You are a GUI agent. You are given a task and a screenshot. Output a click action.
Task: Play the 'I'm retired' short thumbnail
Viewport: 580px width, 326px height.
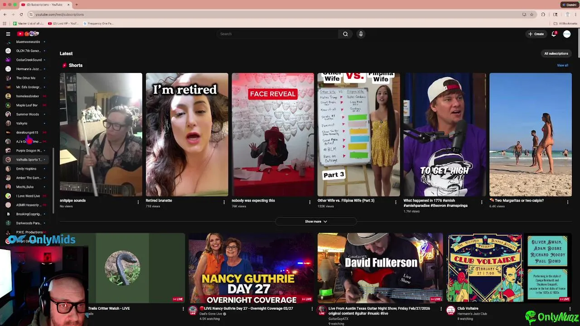tap(187, 134)
